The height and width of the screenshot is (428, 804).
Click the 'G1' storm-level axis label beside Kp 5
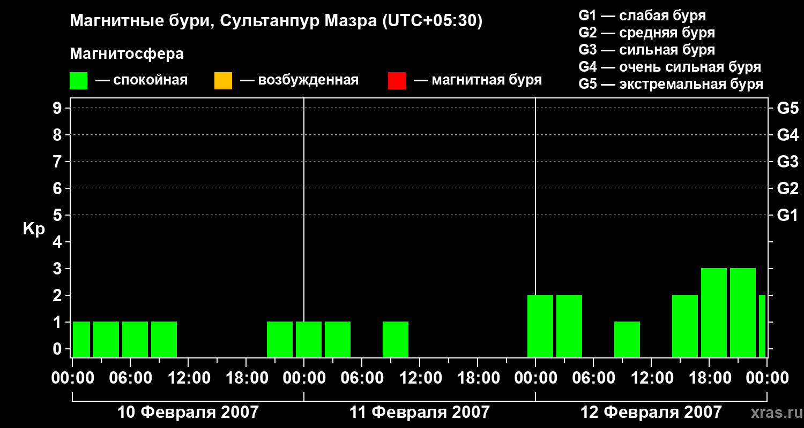click(788, 216)
